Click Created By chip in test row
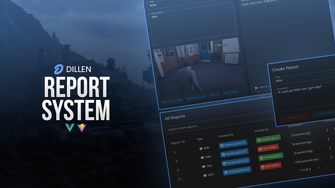This screenshot has width=335, height=188. tap(235, 162)
